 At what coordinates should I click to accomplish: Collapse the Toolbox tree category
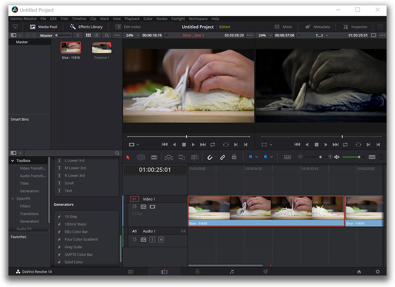12,161
